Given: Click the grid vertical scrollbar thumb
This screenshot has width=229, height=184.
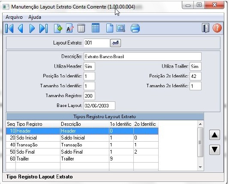Looking at the screenshot, I should [200, 142].
